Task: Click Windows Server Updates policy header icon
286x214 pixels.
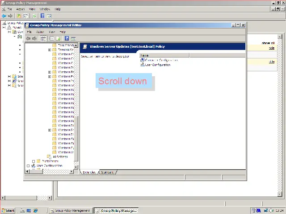Action: click(x=85, y=46)
